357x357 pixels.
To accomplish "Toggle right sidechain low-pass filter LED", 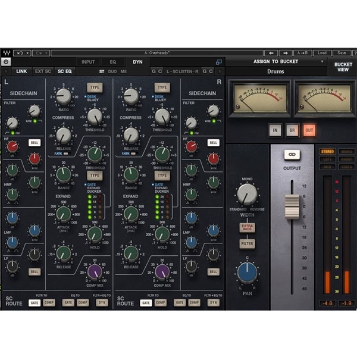I will tap(214, 121).
